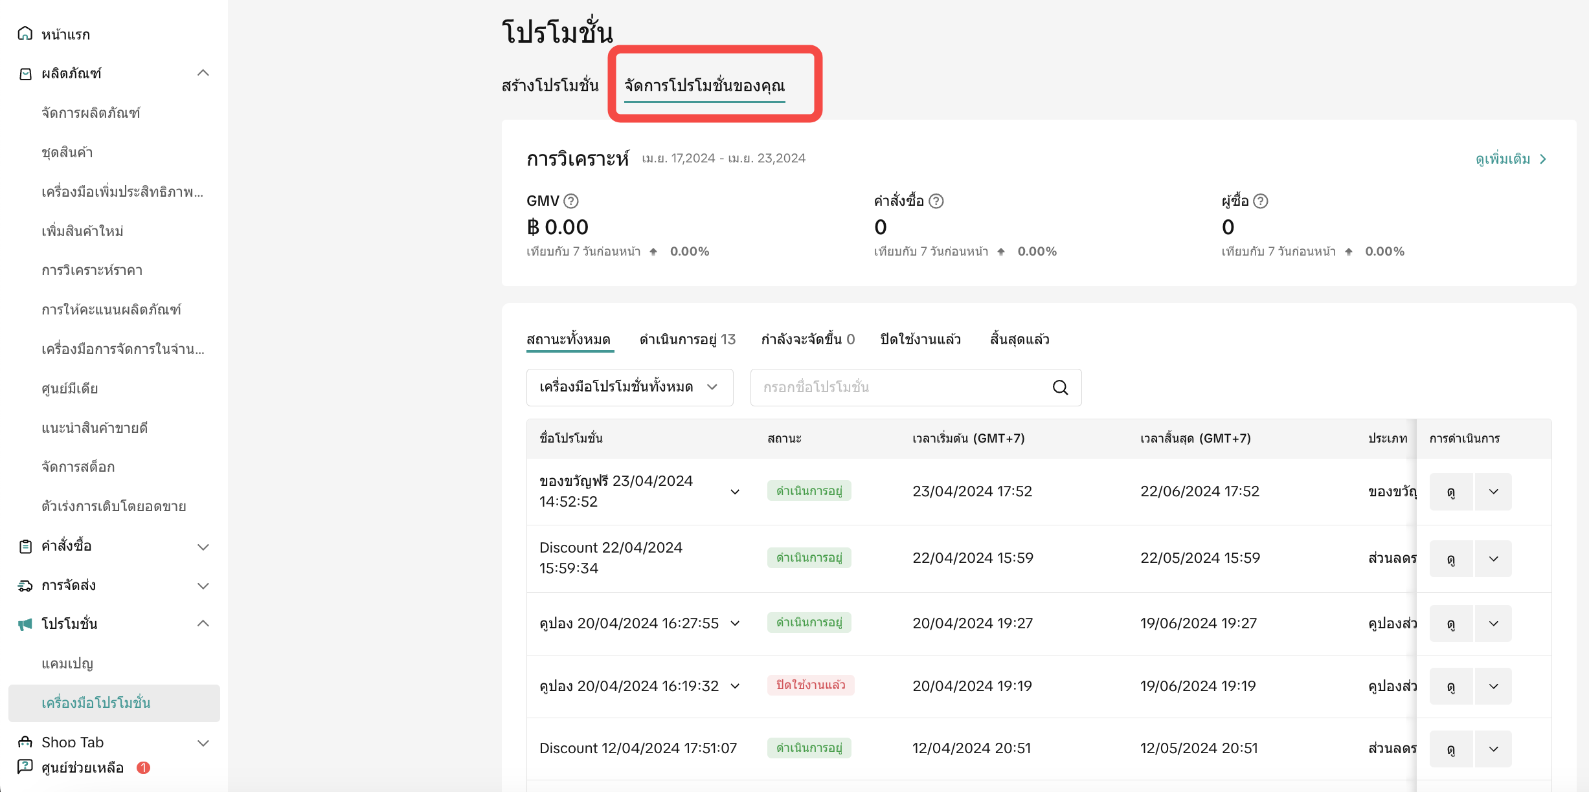The image size is (1589, 792).
Task: Switch to สร้างโปรโมชั่น tab
Action: tap(550, 86)
